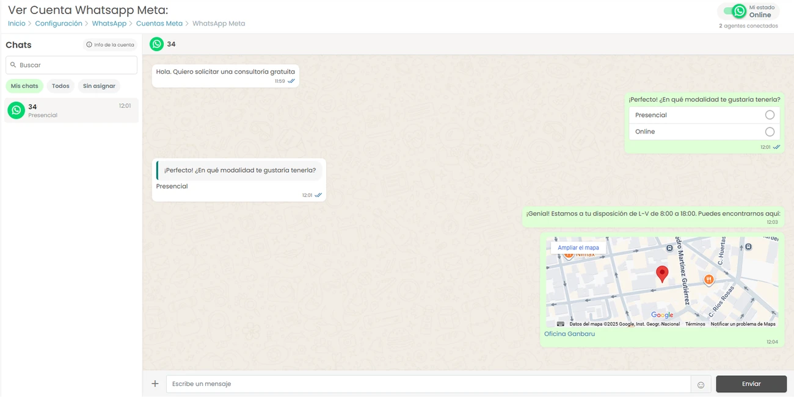Click the Escribe un mensaje field

pos(428,384)
